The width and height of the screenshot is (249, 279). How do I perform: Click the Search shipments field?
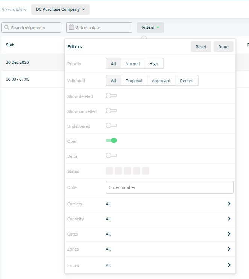point(31,27)
